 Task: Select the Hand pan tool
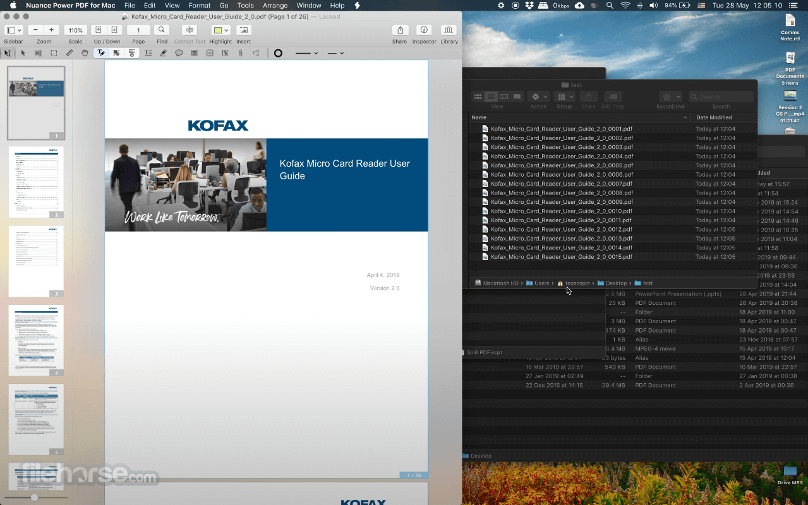(x=85, y=53)
